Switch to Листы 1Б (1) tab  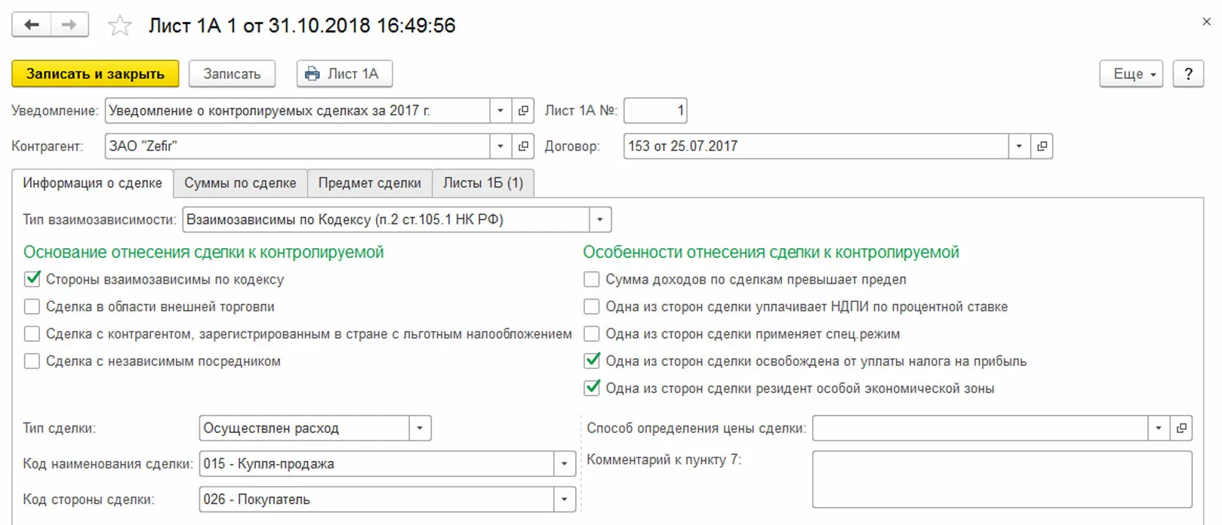(483, 183)
